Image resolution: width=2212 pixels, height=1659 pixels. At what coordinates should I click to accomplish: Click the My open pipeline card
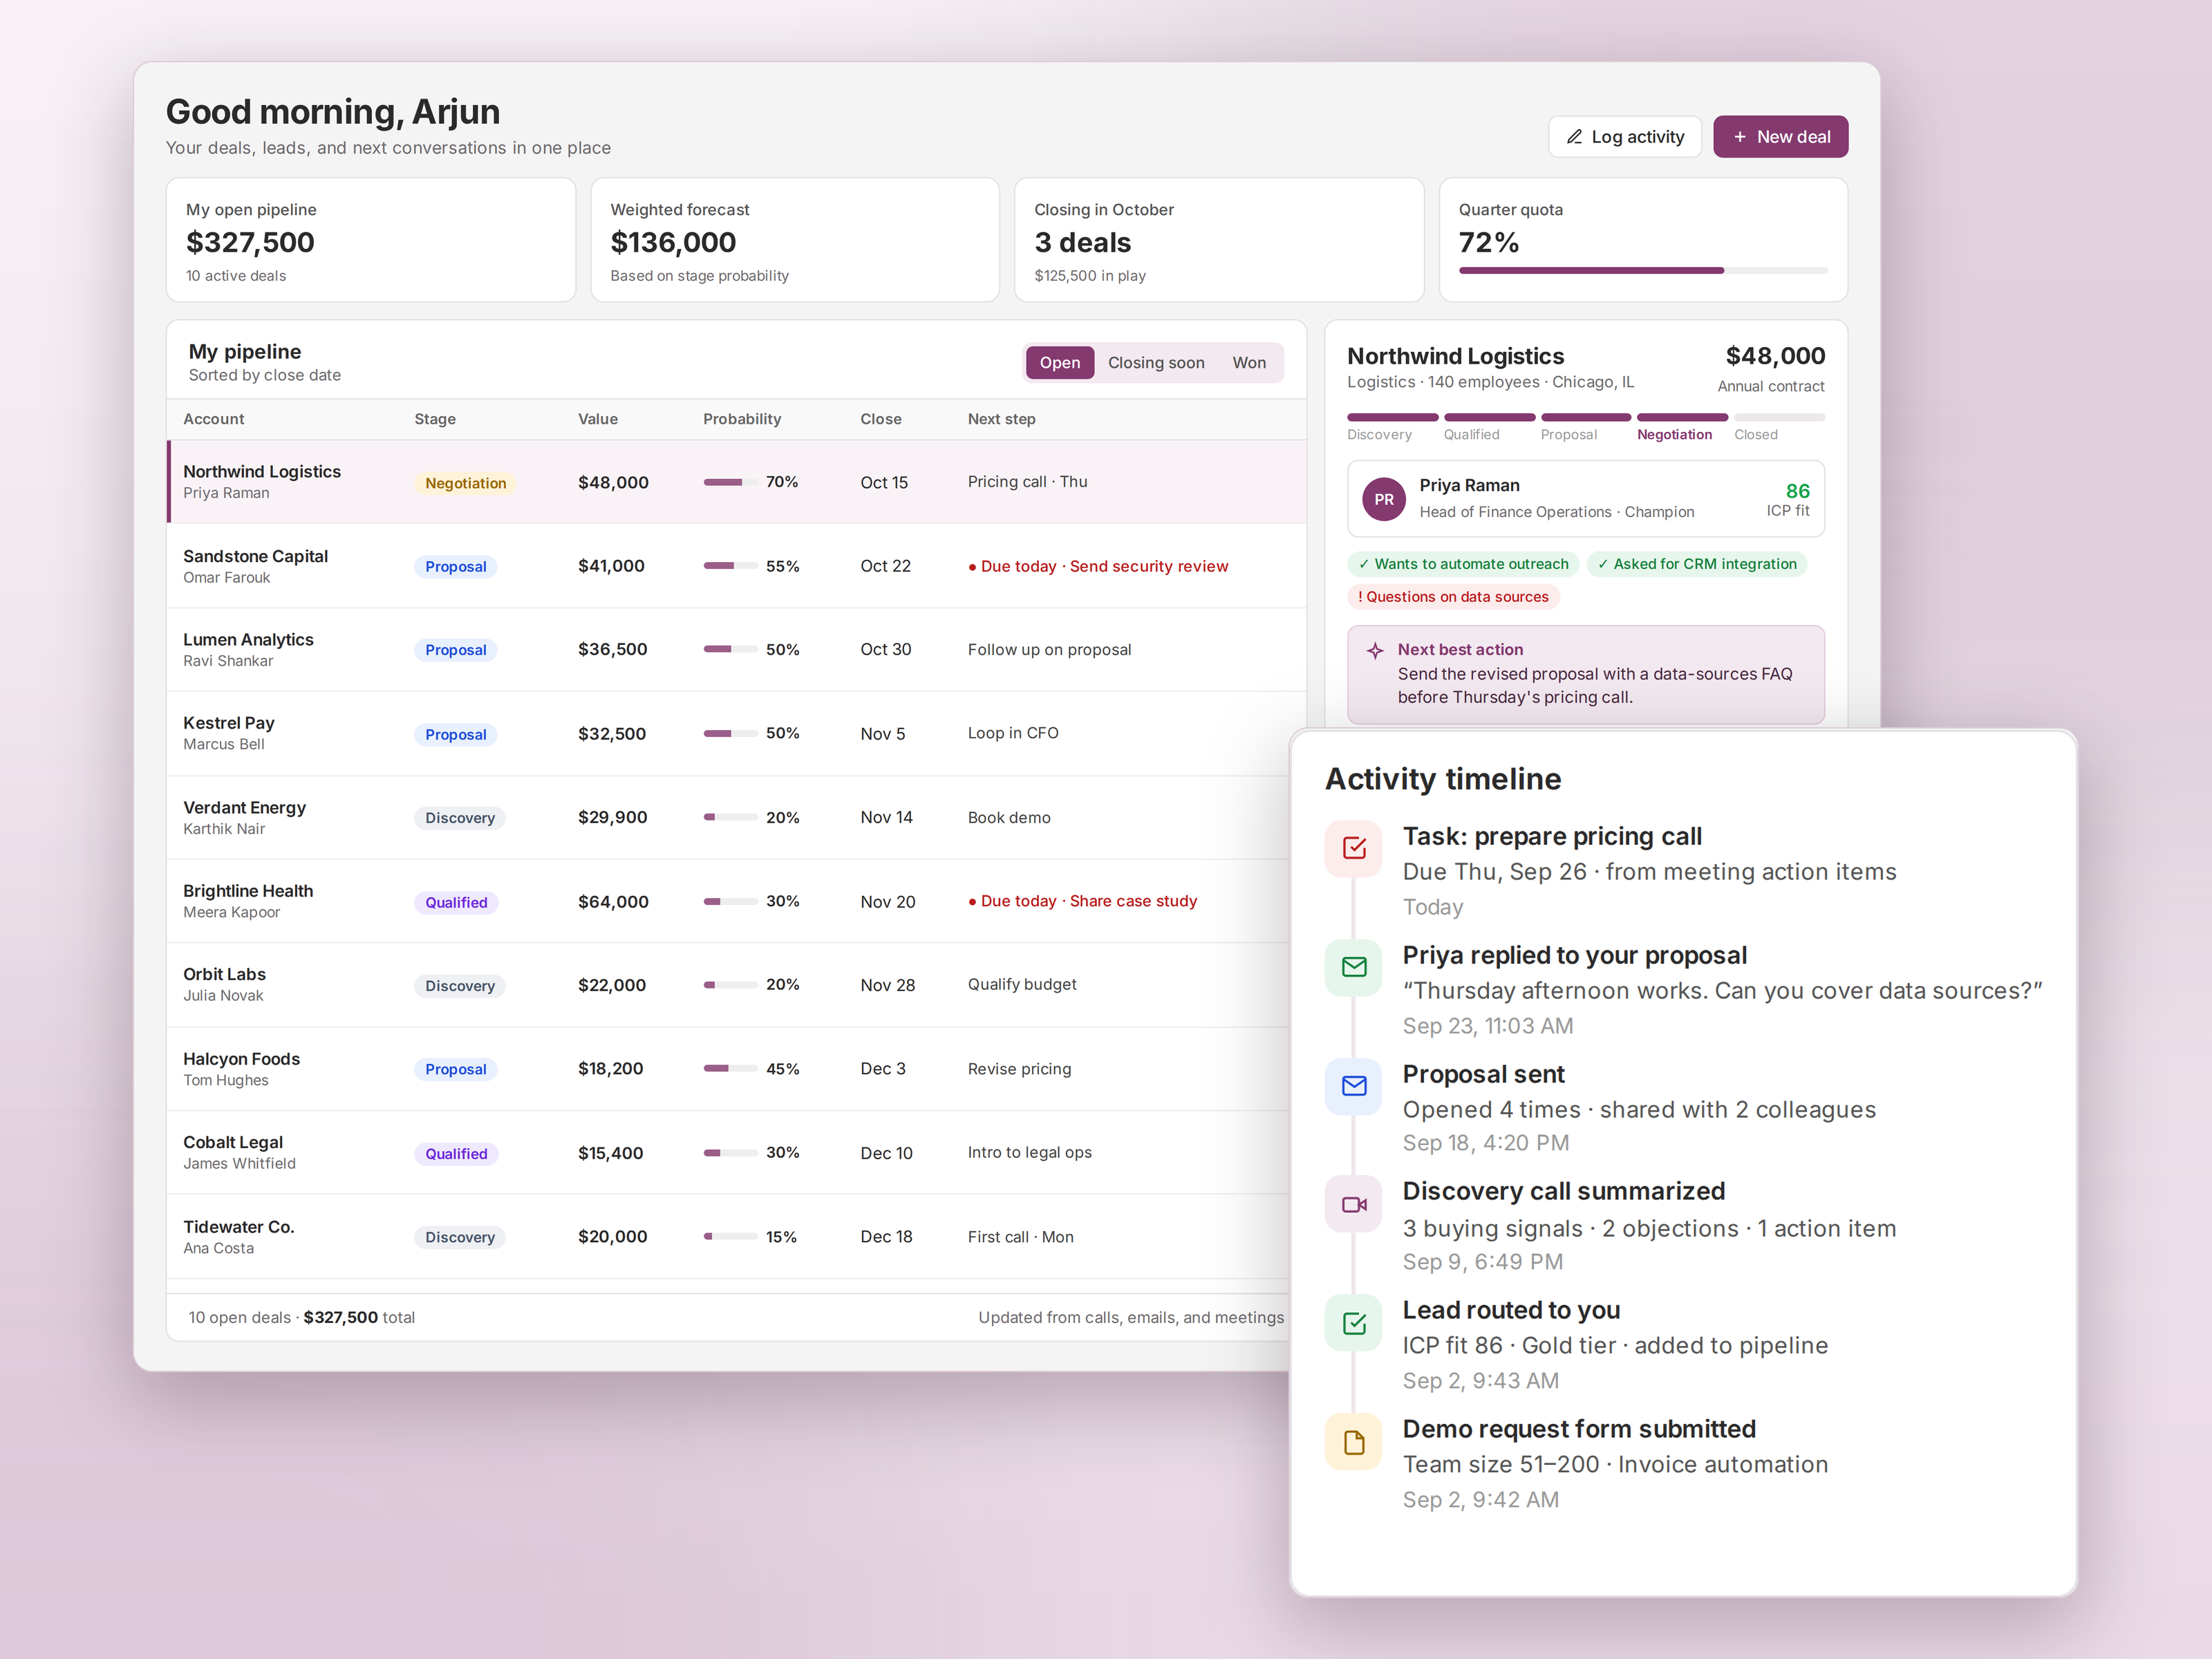(371, 240)
